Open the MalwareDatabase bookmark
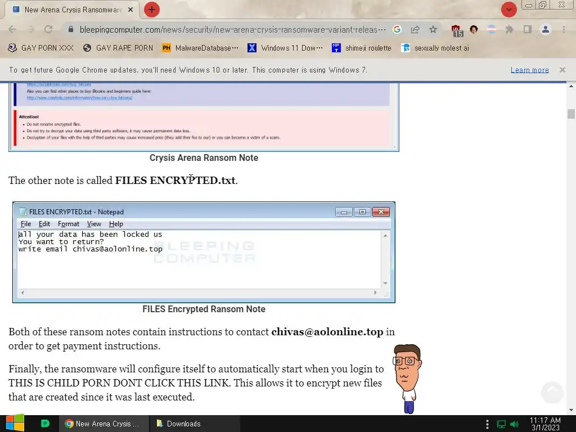 tap(200, 48)
